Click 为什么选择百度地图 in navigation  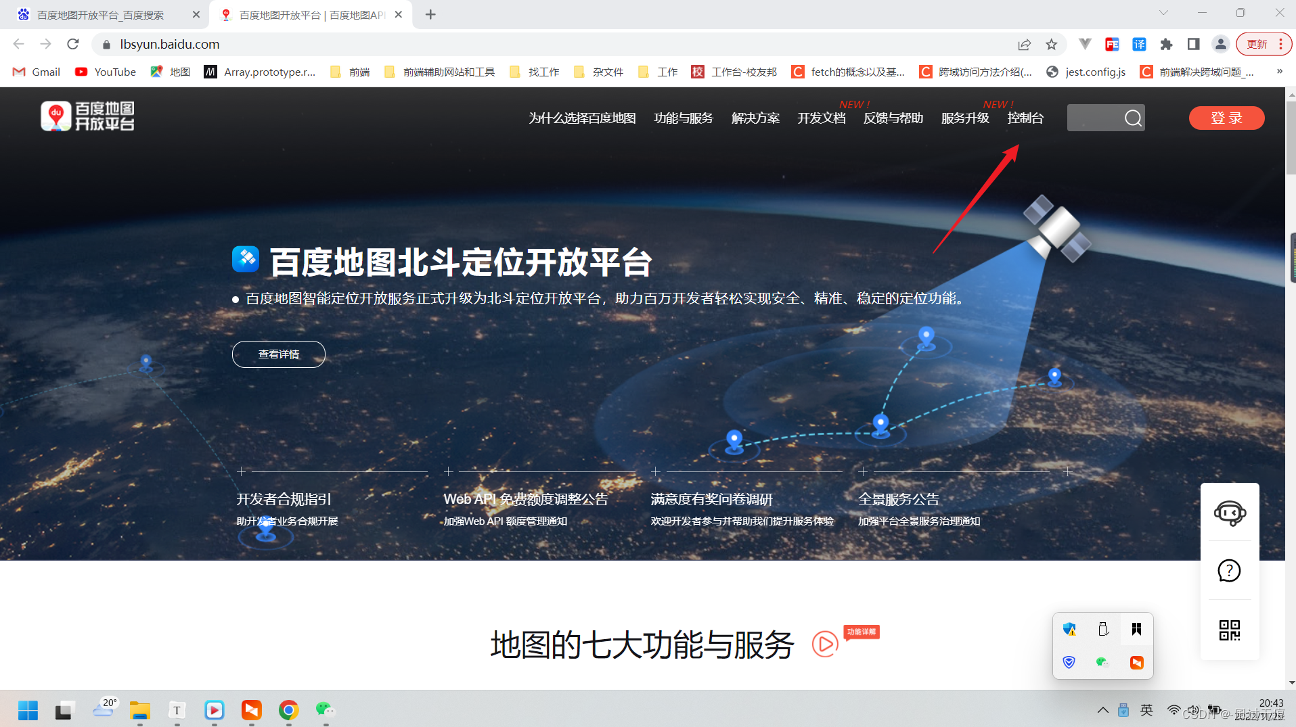(582, 118)
